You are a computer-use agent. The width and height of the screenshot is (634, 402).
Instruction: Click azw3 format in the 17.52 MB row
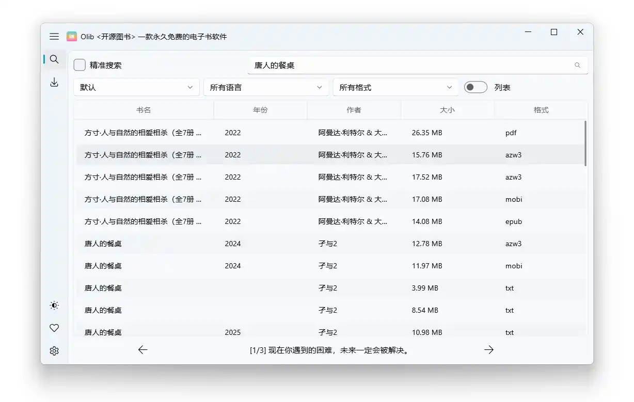click(514, 177)
